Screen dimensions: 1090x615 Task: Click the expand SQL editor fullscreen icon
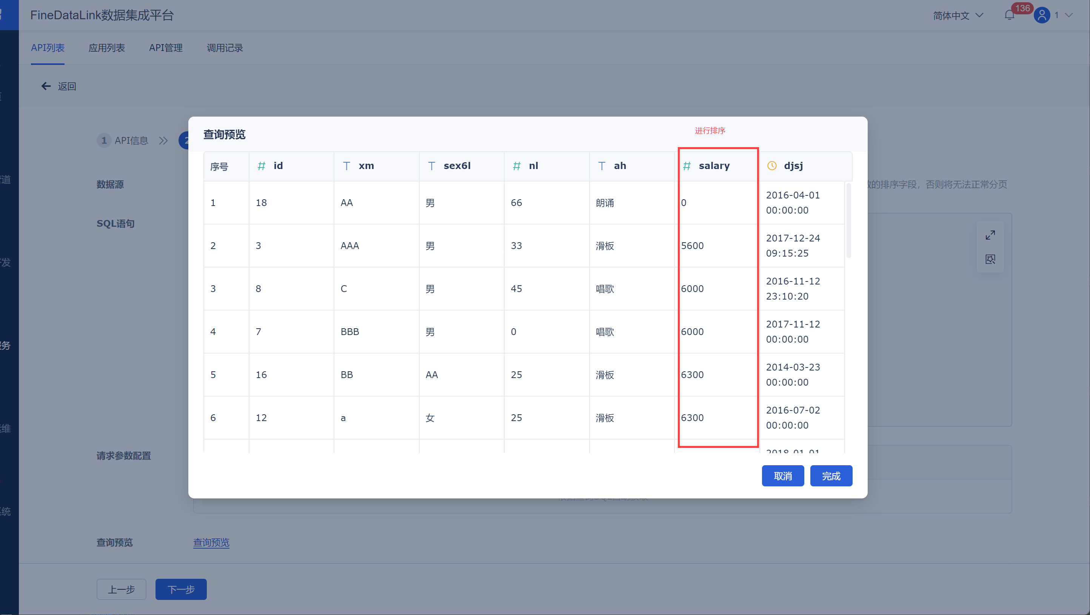[990, 235]
